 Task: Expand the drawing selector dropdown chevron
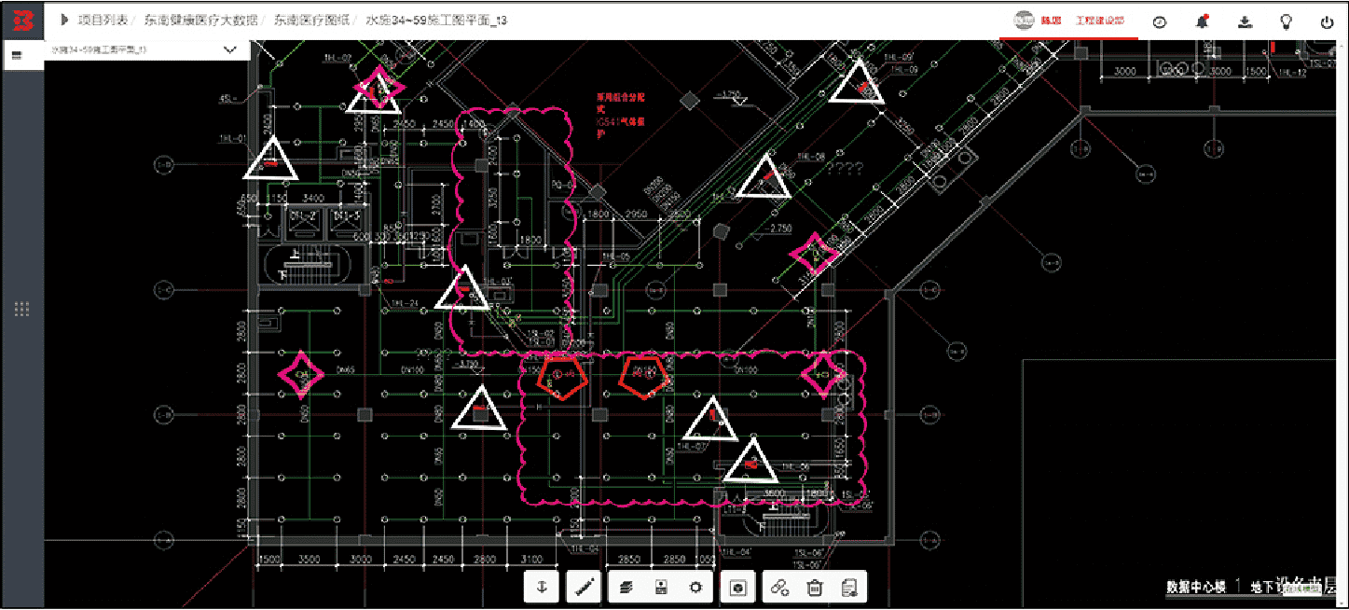228,50
